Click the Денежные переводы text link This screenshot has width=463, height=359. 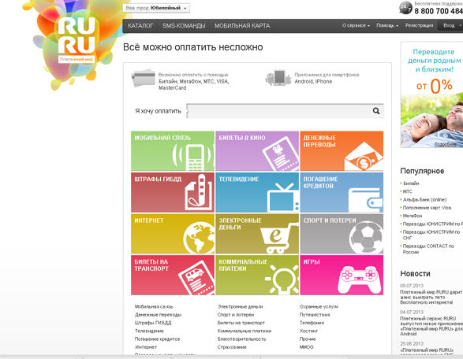pos(158,314)
